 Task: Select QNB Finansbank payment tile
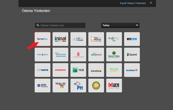click(x=43, y=85)
